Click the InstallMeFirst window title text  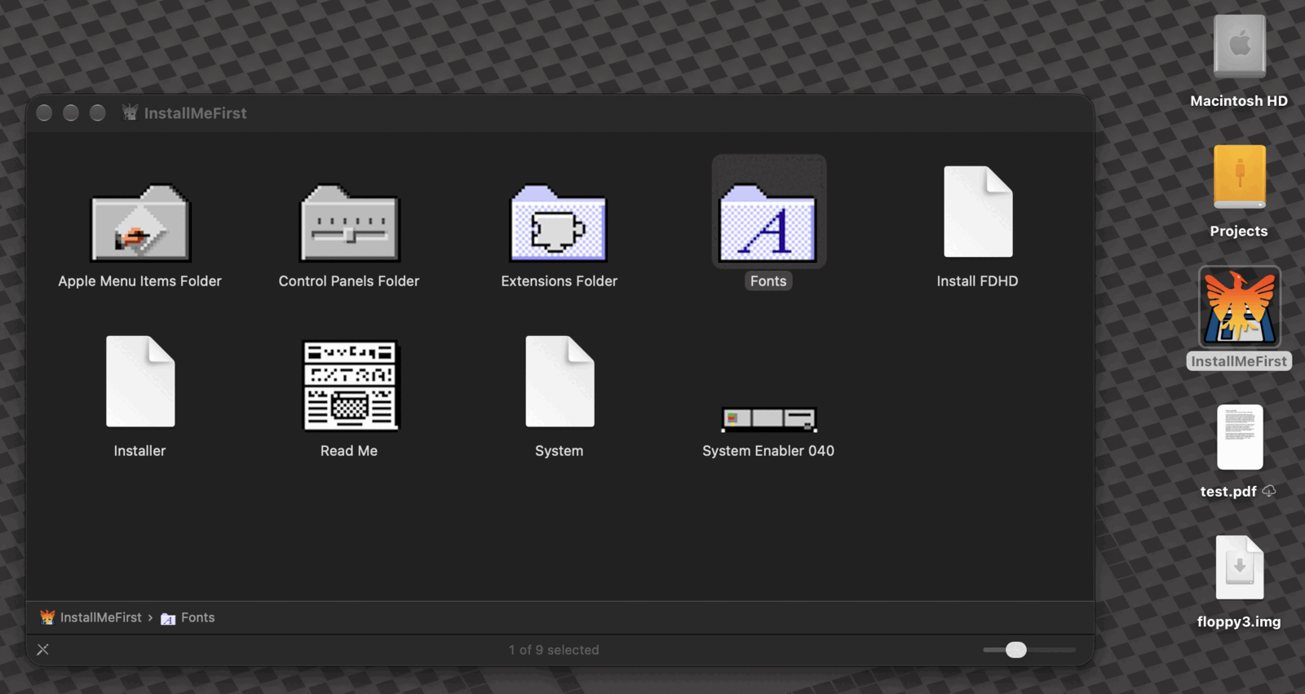[195, 113]
